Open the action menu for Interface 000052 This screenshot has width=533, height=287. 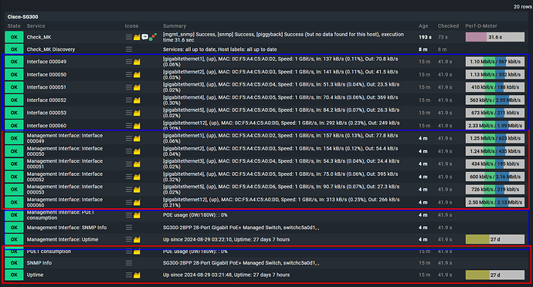pos(129,100)
